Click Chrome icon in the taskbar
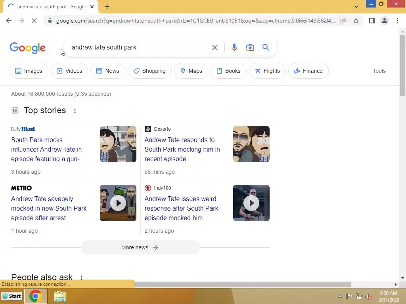 point(35,296)
